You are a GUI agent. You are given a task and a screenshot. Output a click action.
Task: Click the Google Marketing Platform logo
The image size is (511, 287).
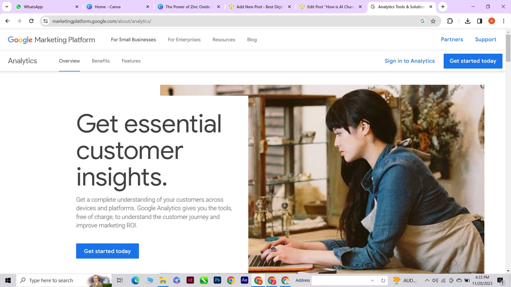pos(51,40)
